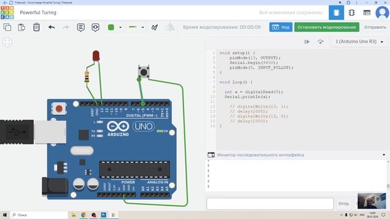Screen dimensions: 390x219
Task: Click the Rotate component icon
Action: coord(155,27)
